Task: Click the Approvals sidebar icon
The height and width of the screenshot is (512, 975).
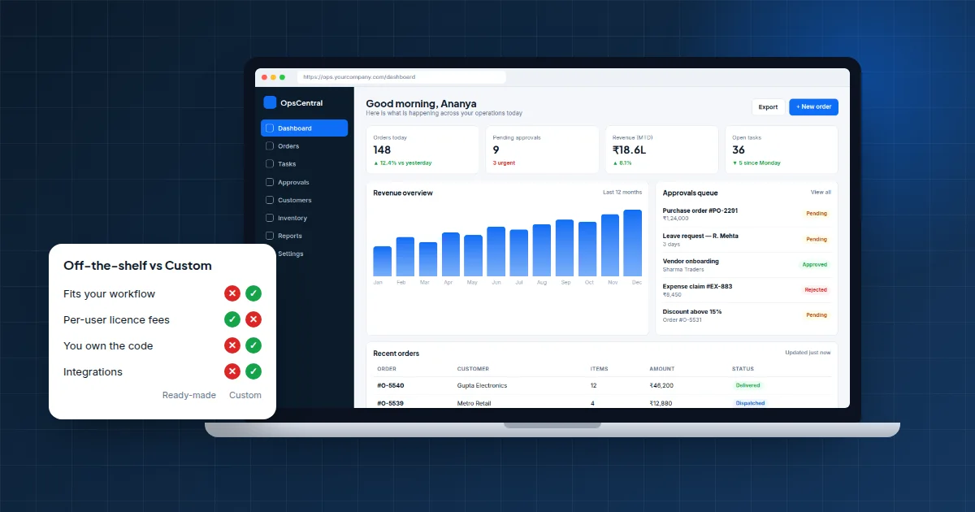Action: (x=270, y=182)
